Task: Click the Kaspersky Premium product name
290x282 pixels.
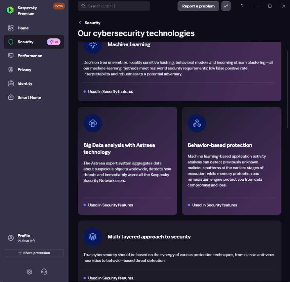Action: pos(27,11)
